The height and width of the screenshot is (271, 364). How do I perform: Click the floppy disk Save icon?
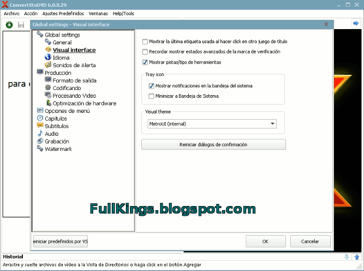tap(21, 24)
